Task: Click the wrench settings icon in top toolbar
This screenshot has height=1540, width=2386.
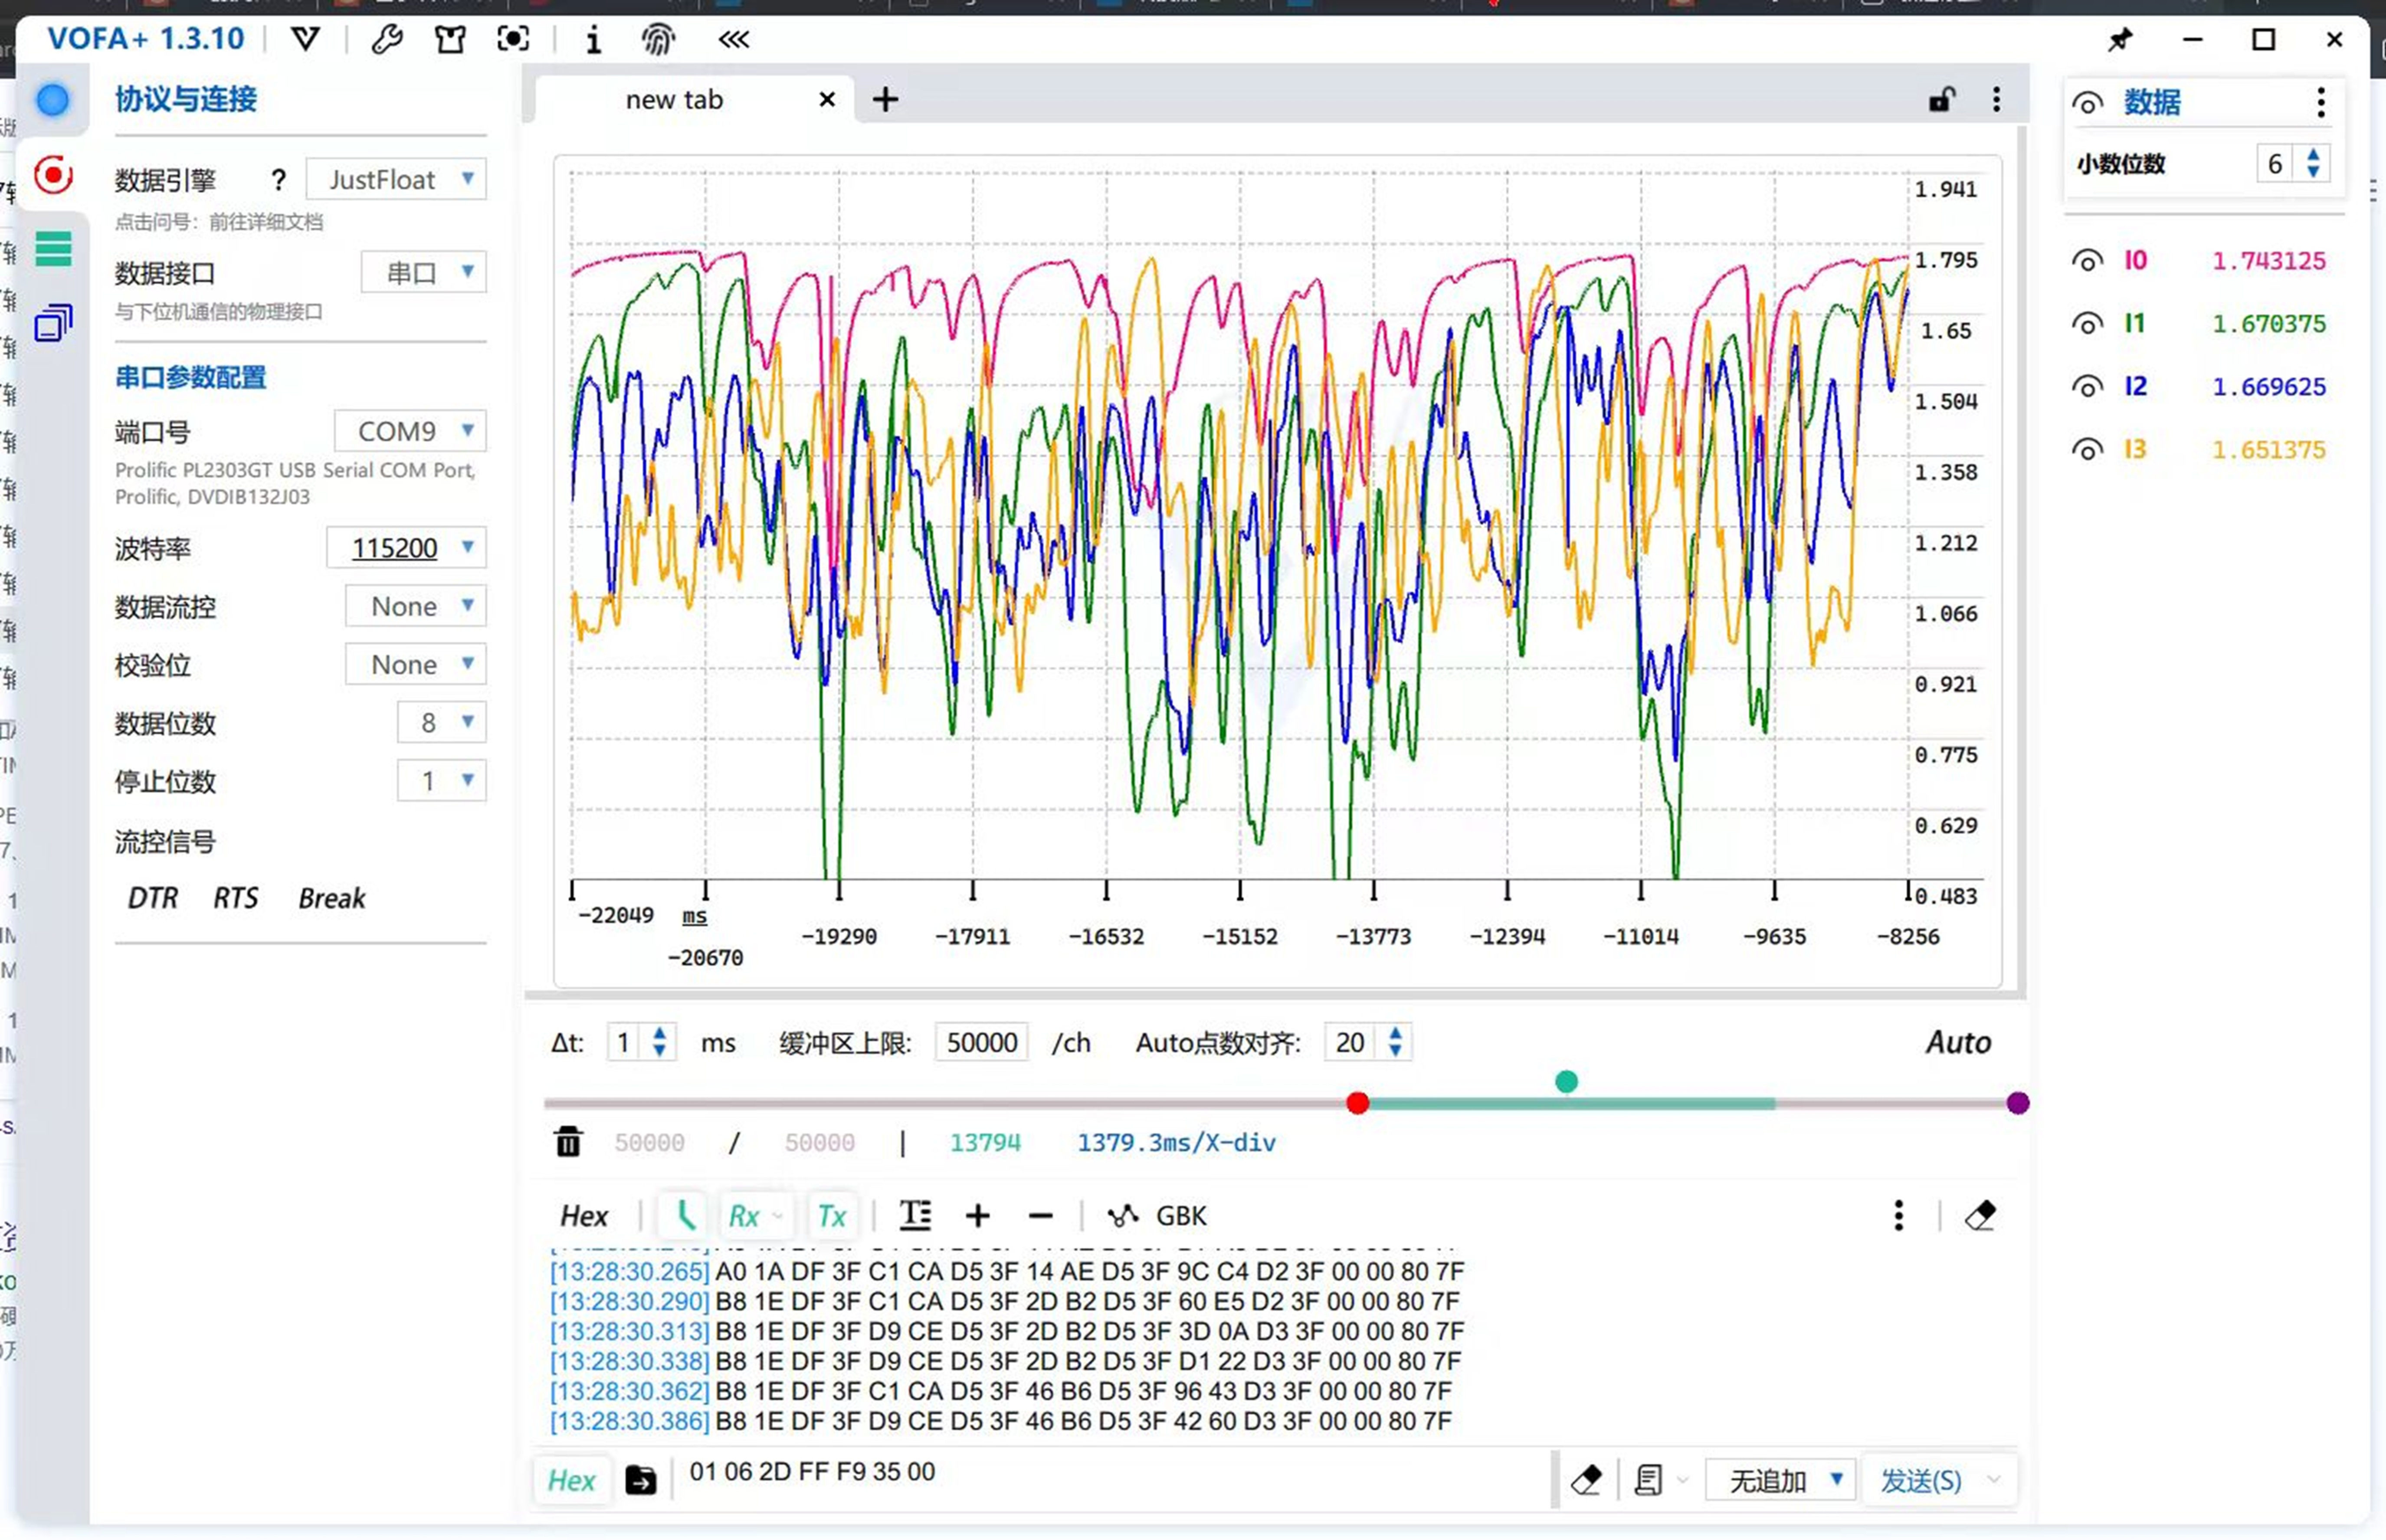Action: (x=387, y=39)
